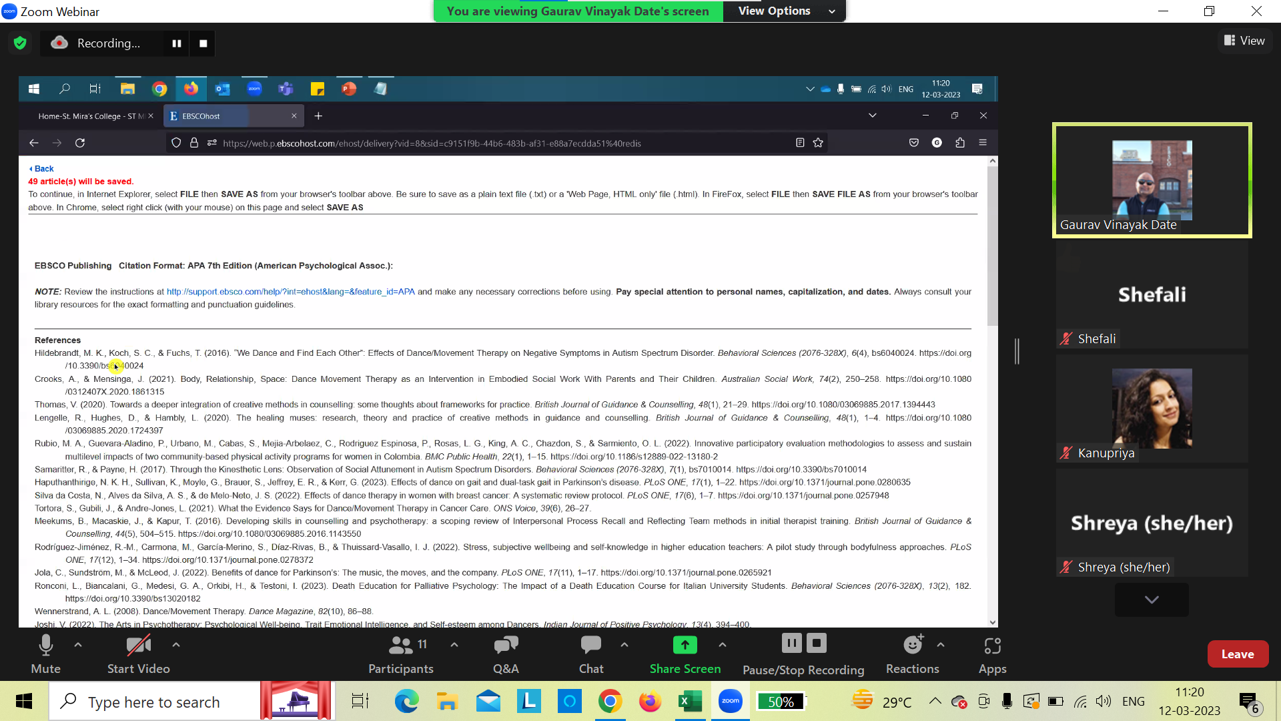Toggle Shefali microphone mute icon

(x=1065, y=338)
